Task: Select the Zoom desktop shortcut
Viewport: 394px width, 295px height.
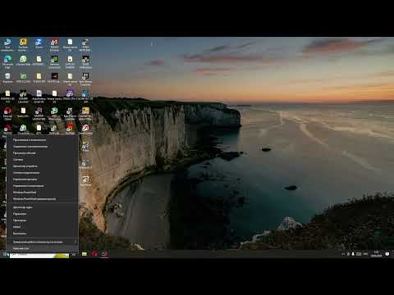Action: (39, 43)
